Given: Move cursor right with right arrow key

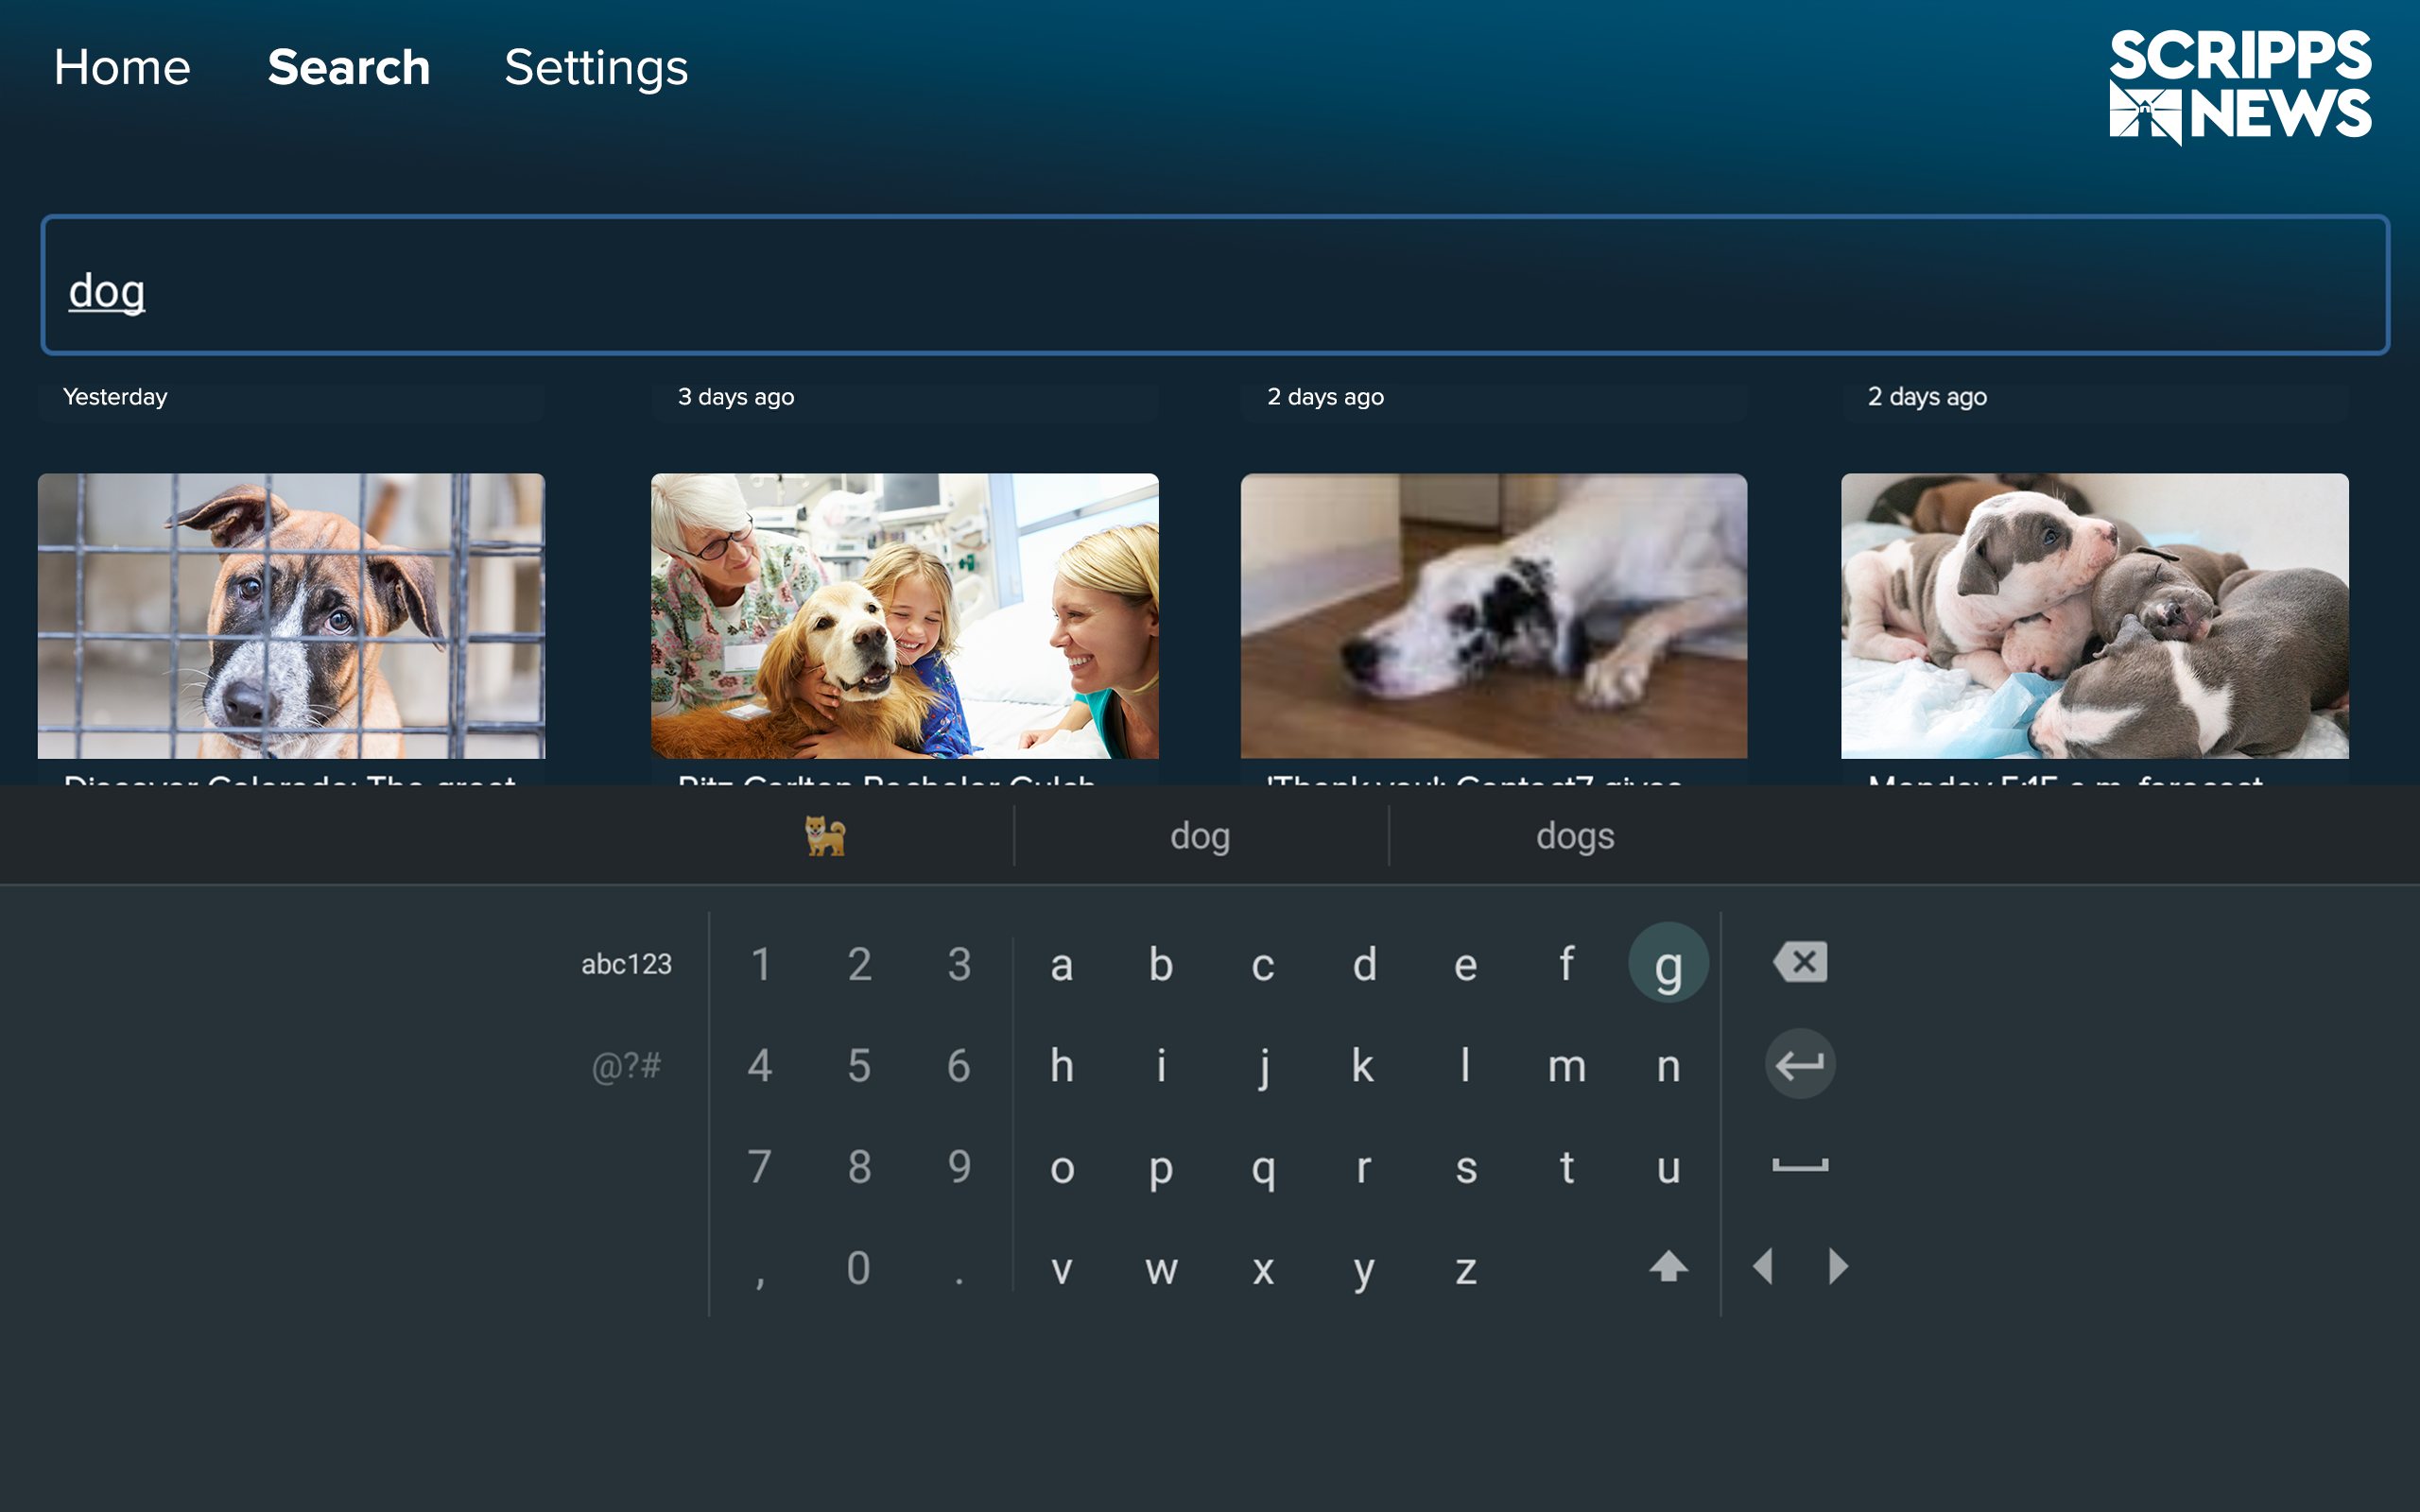Looking at the screenshot, I should coord(1838,1267).
